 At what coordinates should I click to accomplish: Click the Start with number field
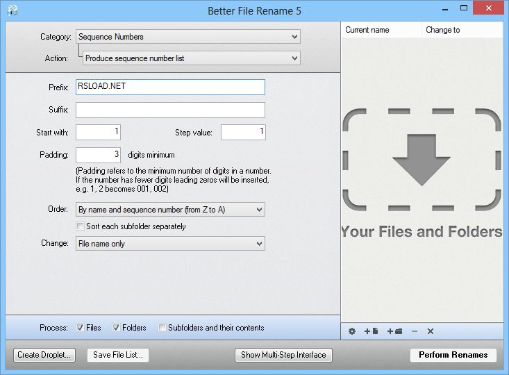[x=99, y=132]
